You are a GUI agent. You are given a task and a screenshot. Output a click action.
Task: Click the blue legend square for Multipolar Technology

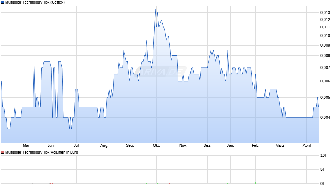point(2,2)
